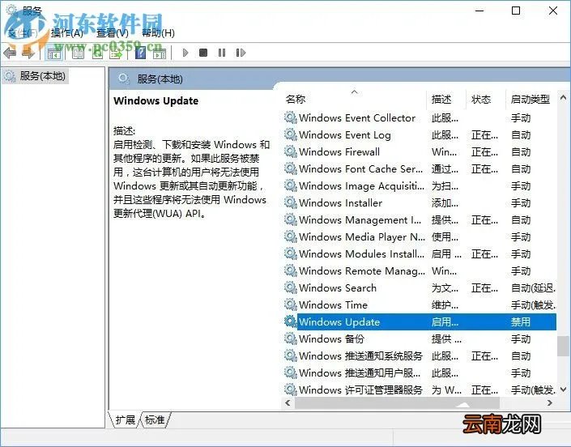
Task: Click the vertical scrollbar down arrow
Action: tap(563, 390)
